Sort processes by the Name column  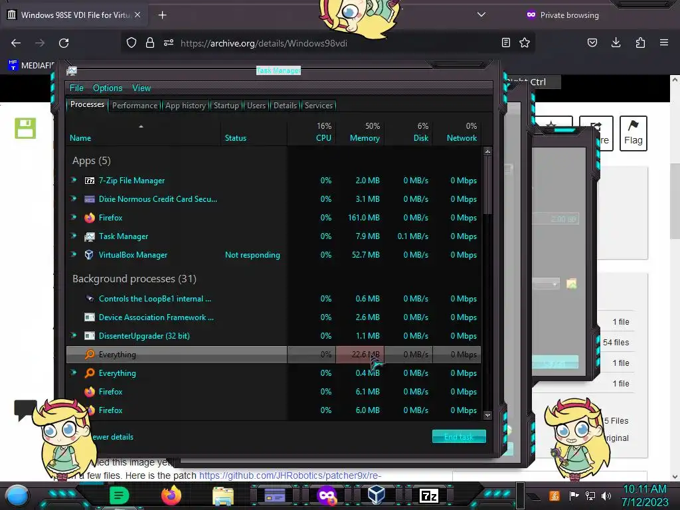pyautogui.click(x=143, y=132)
